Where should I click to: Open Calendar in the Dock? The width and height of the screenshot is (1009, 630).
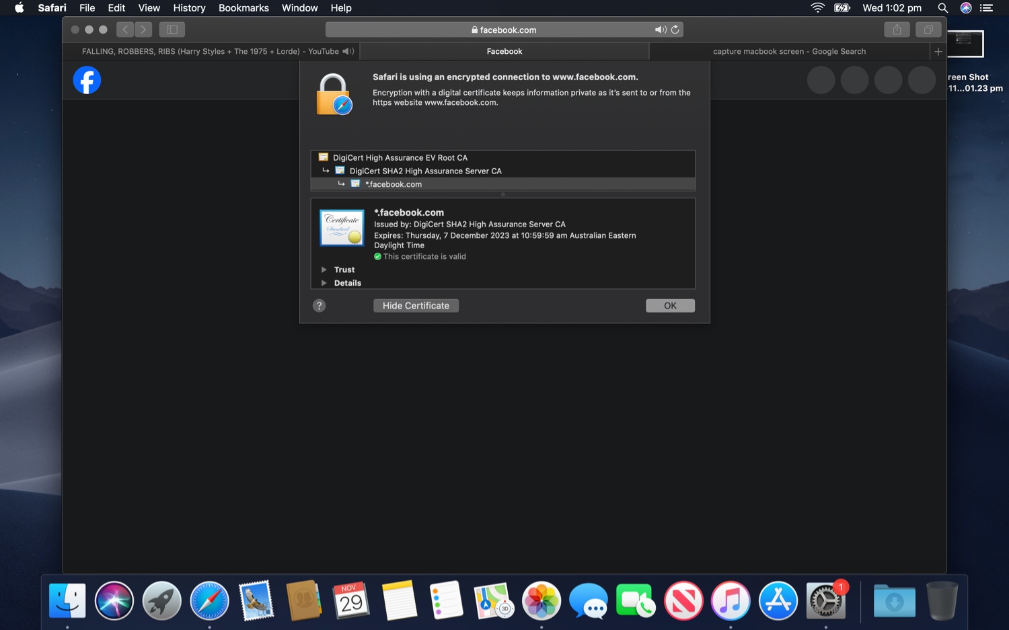pyautogui.click(x=351, y=600)
